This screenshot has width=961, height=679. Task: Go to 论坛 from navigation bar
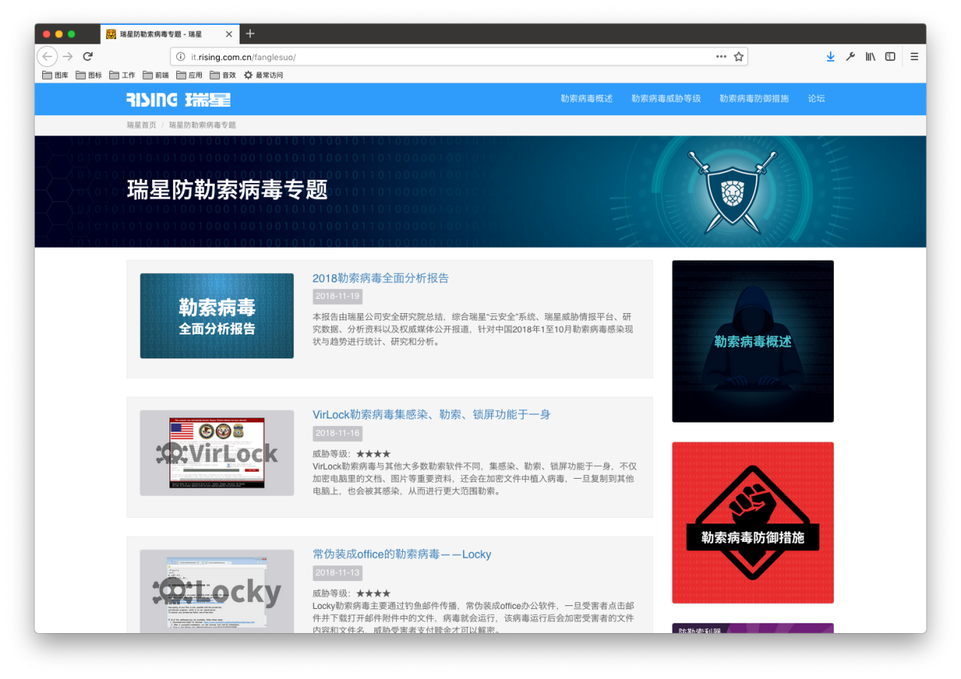point(816,99)
